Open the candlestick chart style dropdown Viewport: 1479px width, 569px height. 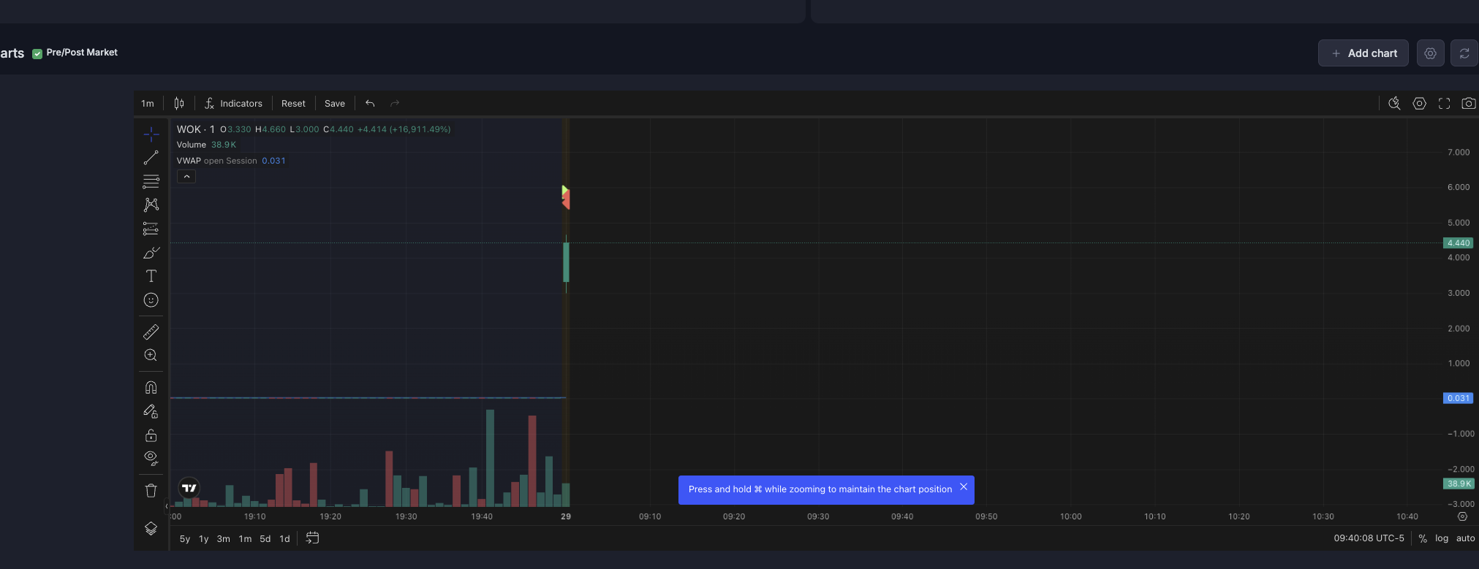(179, 104)
